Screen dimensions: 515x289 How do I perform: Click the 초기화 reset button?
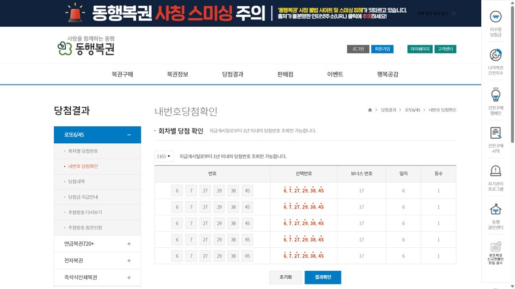click(286, 277)
